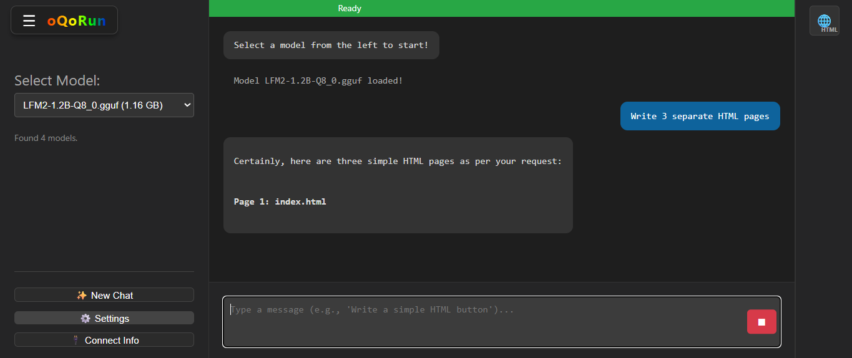852x358 pixels.
Task: Click the 'Write 3 separate HTML pages' message
Action: tap(700, 116)
